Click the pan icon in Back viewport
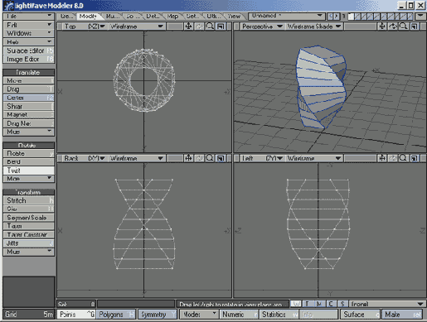The height and width of the screenshot is (322, 427). tap(188, 158)
